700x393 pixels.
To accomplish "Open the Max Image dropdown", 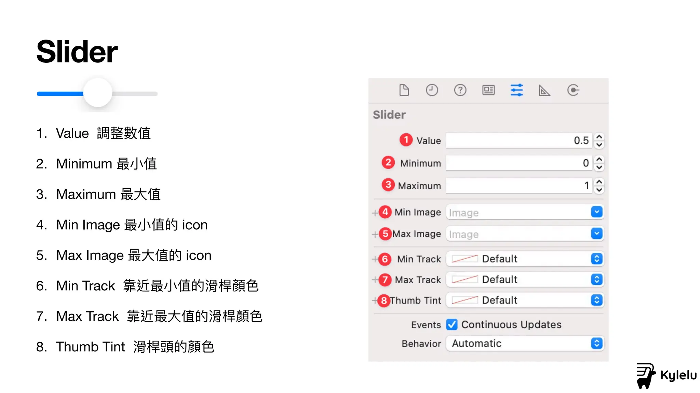I will [x=597, y=234].
